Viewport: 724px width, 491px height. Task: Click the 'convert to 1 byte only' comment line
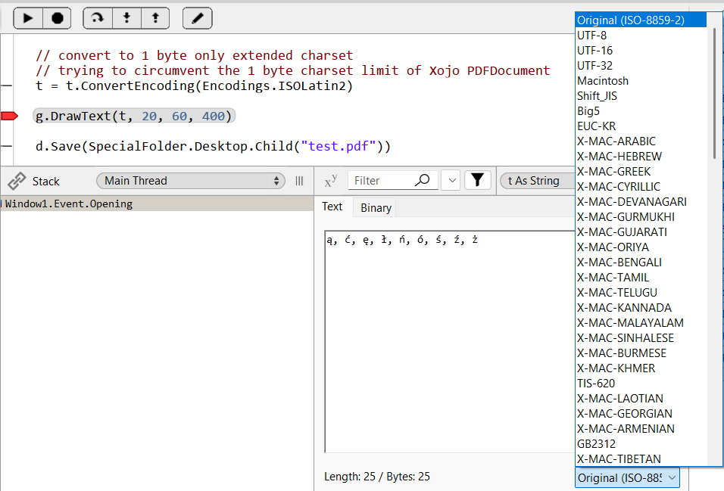[x=195, y=55]
